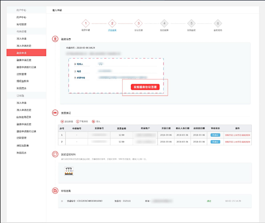Select the step 3 diamond 协议签署

click(139, 23)
